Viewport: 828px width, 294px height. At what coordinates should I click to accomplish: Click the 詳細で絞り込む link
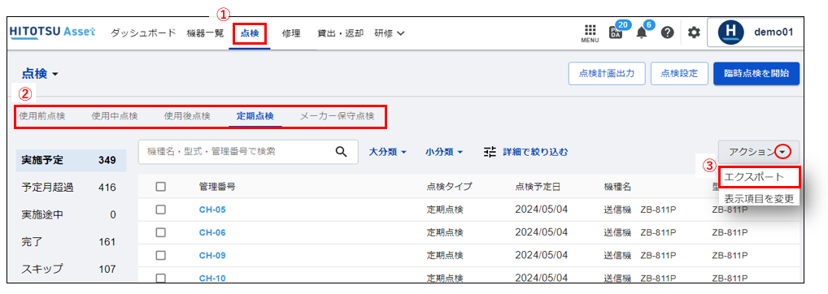click(535, 152)
